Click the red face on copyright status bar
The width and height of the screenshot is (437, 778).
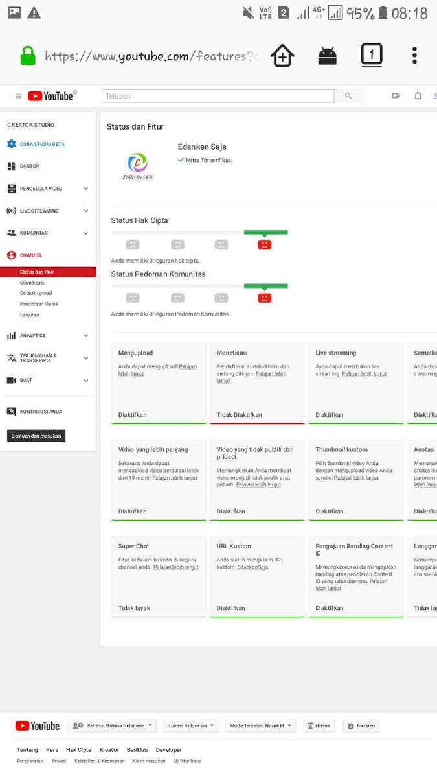pyautogui.click(x=264, y=244)
